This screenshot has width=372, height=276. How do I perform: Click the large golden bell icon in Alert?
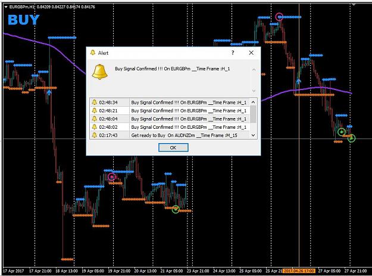(100, 72)
